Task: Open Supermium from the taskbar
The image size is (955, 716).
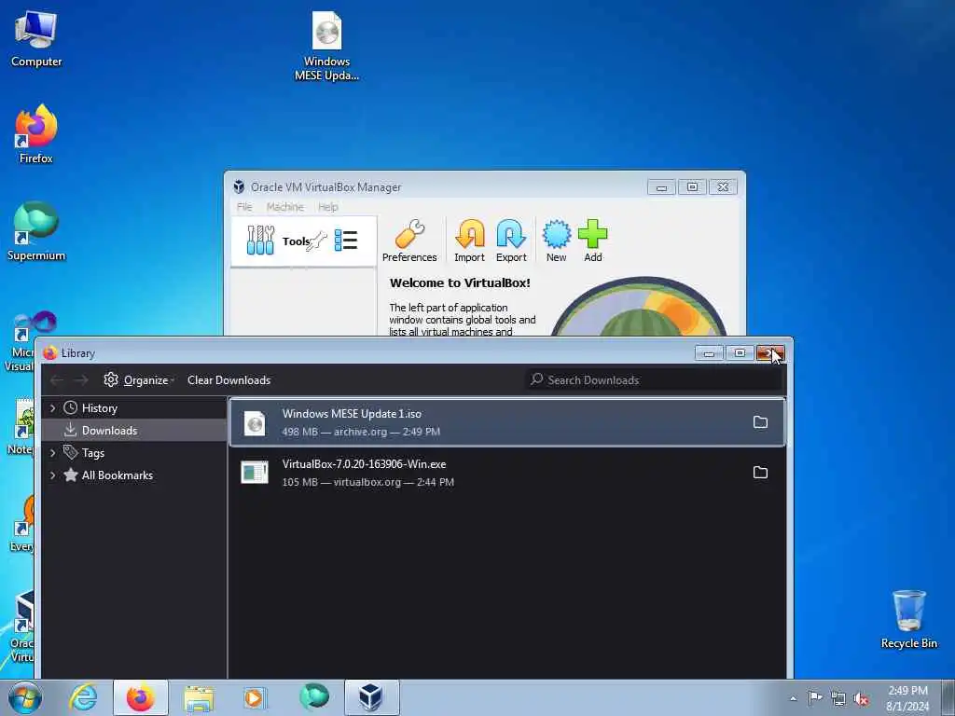Action: tap(313, 697)
